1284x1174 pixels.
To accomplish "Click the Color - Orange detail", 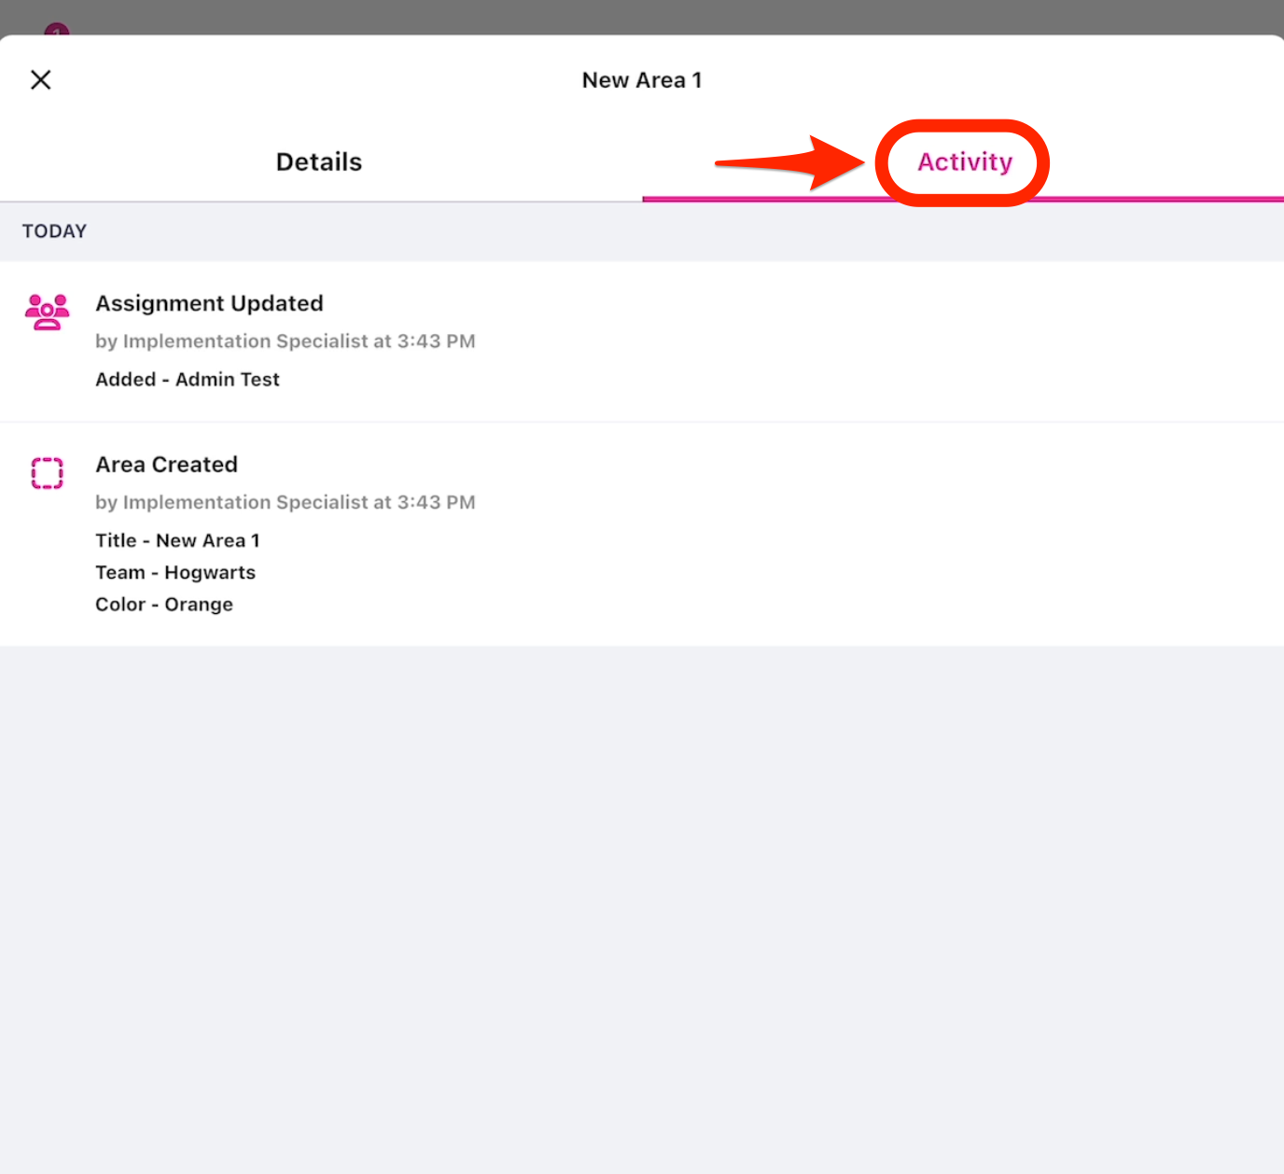I will coord(163,605).
